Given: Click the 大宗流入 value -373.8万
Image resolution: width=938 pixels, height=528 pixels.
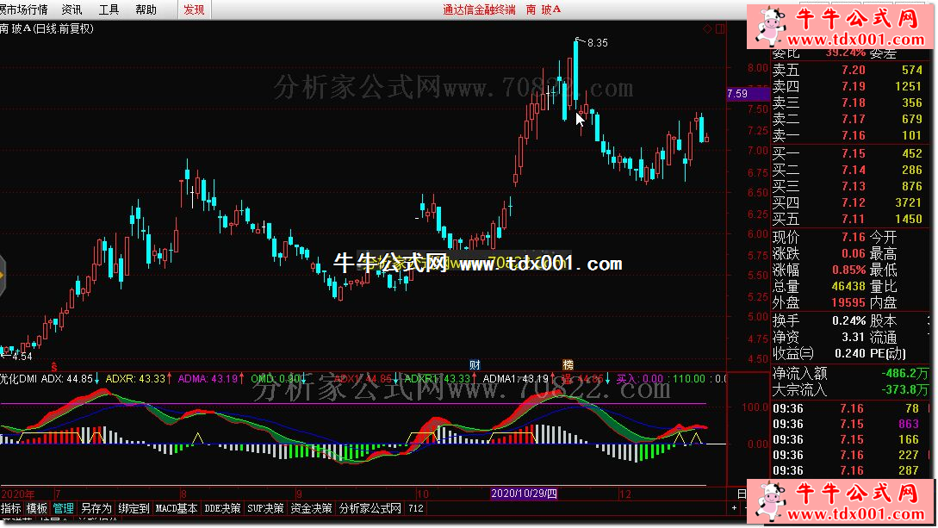Looking at the screenshot, I should (904, 390).
